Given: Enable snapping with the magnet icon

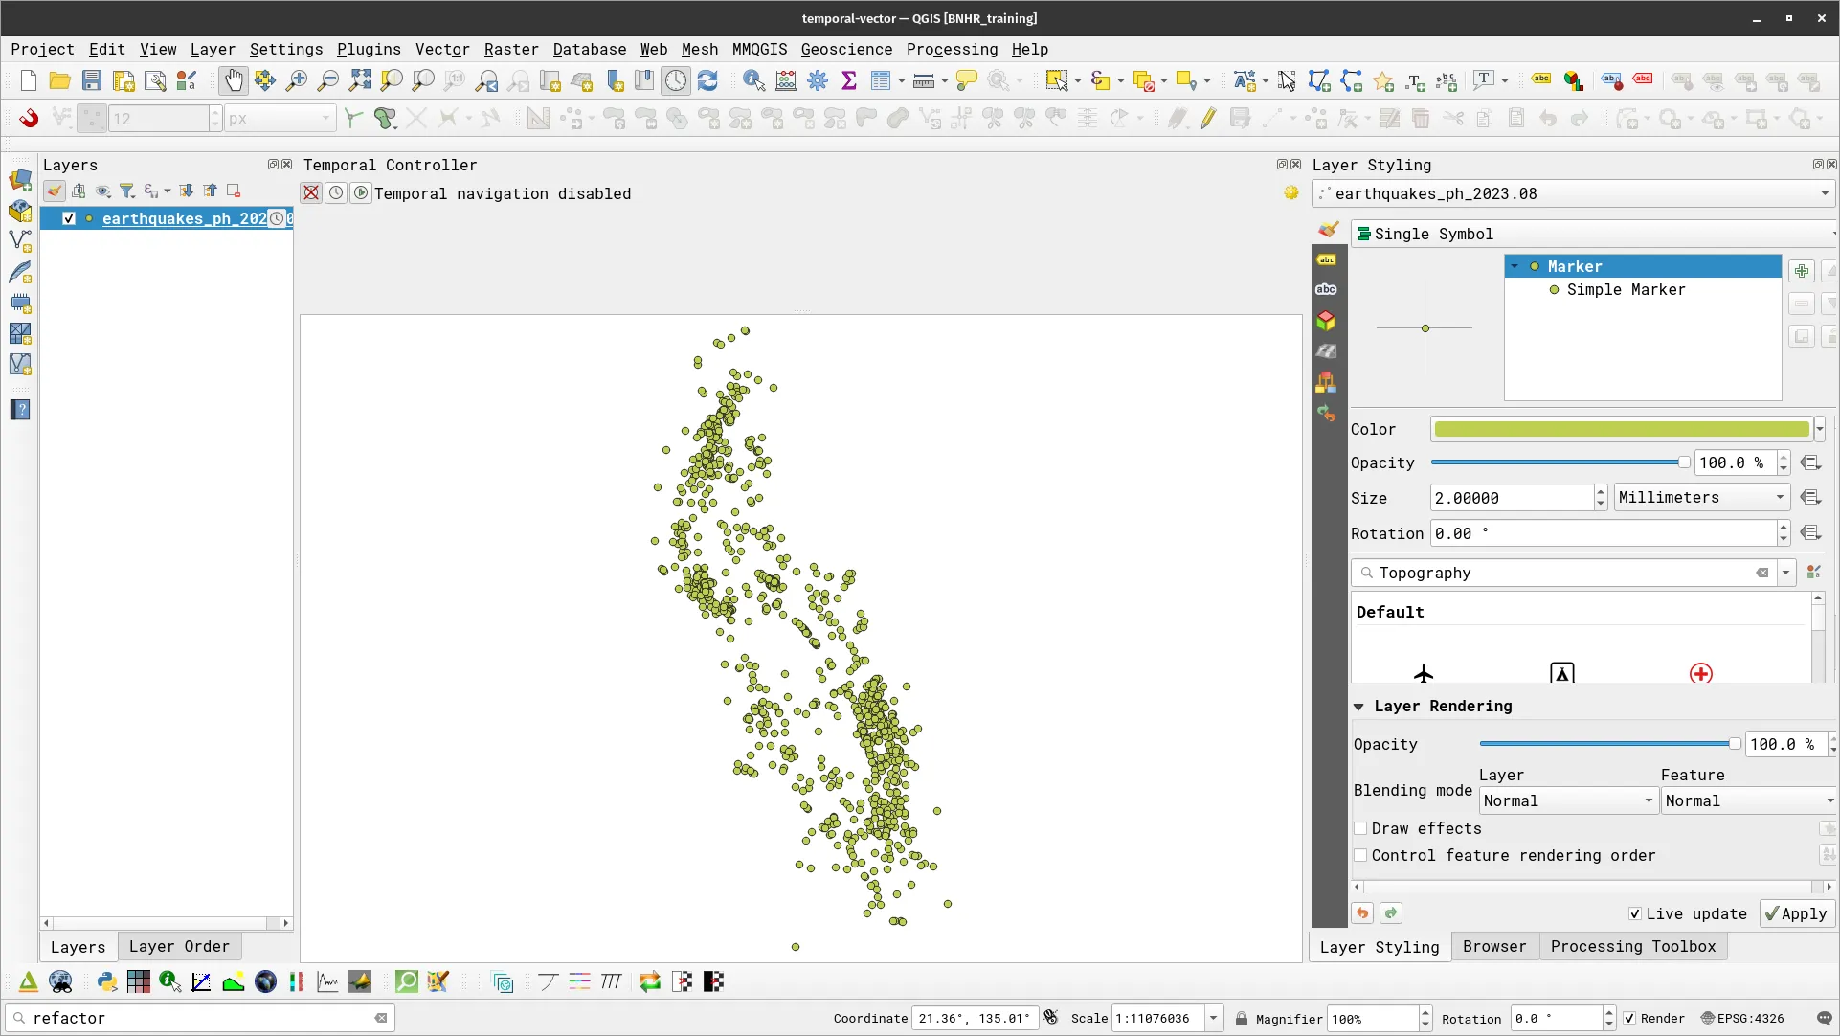Looking at the screenshot, I should click(x=29, y=119).
